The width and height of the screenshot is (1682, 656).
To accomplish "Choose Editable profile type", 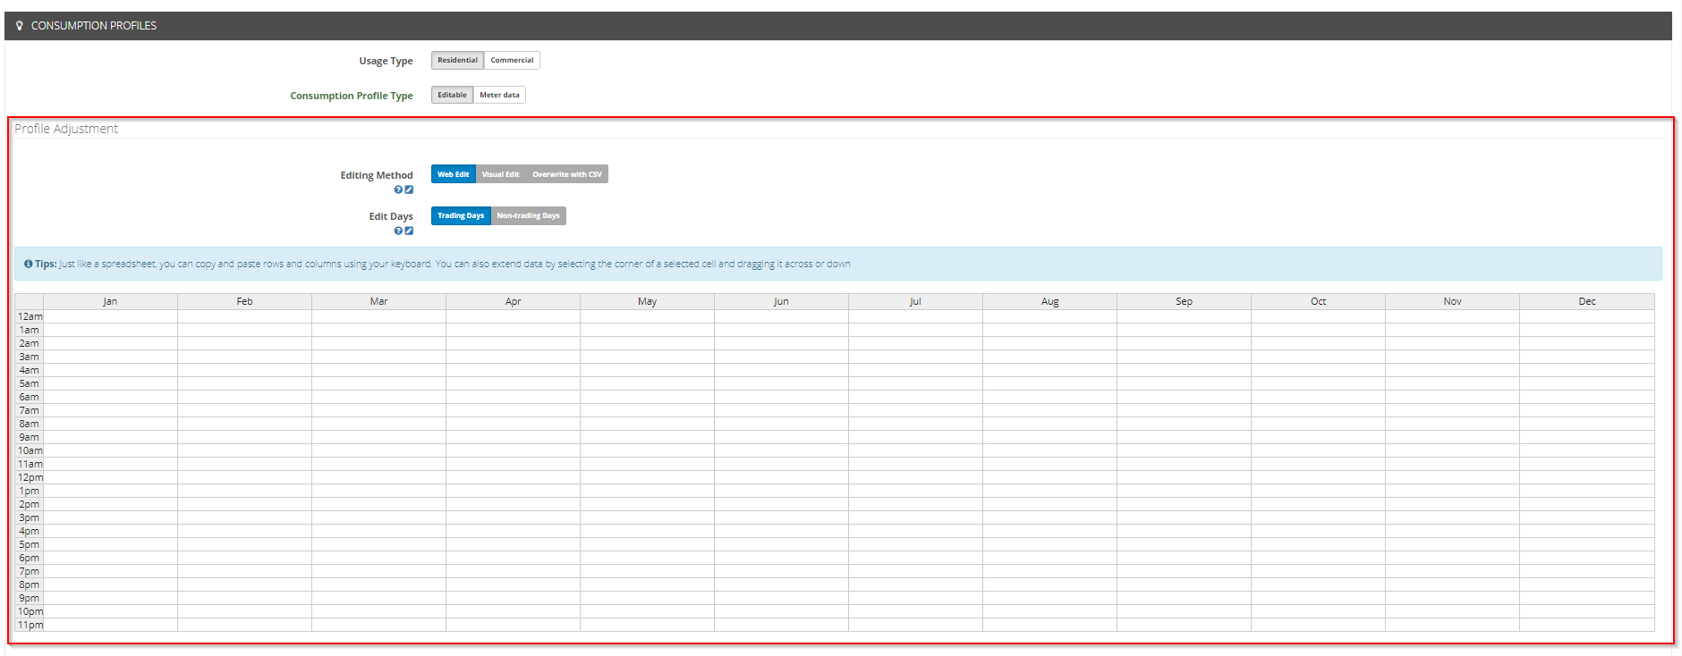I will point(452,95).
